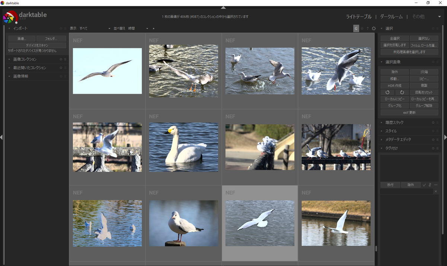Open presets menu of スタイル module
447x266 pixels.
[x=437, y=131]
